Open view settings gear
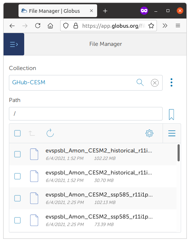Image resolution: width=190 pixels, height=242 pixels. (x=149, y=133)
